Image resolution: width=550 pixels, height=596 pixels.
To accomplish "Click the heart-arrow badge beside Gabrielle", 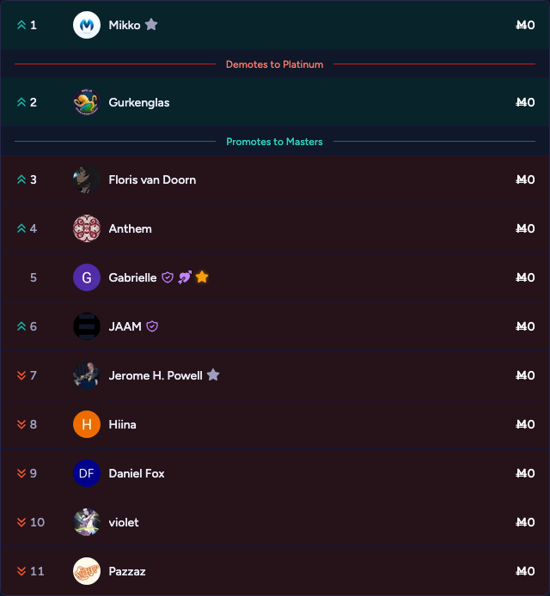I will pyautogui.click(x=185, y=277).
